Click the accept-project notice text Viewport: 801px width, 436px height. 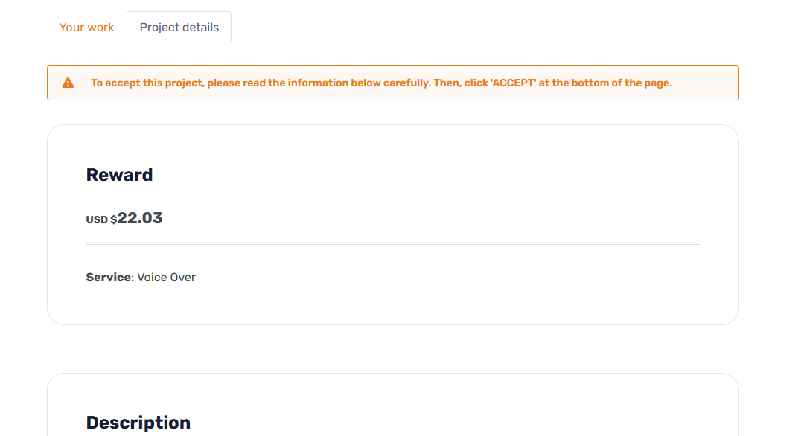(381, 83)
